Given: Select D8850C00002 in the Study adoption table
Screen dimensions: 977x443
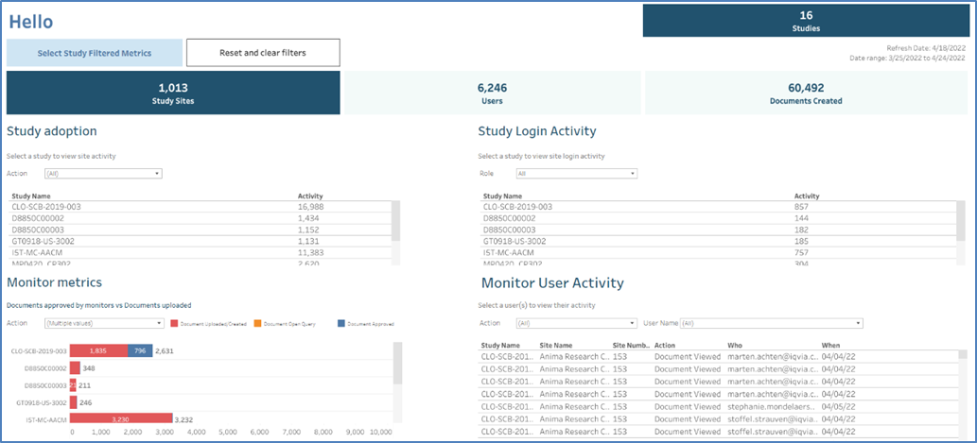Looking at the screenshot, I should click(x=38, y=218).
